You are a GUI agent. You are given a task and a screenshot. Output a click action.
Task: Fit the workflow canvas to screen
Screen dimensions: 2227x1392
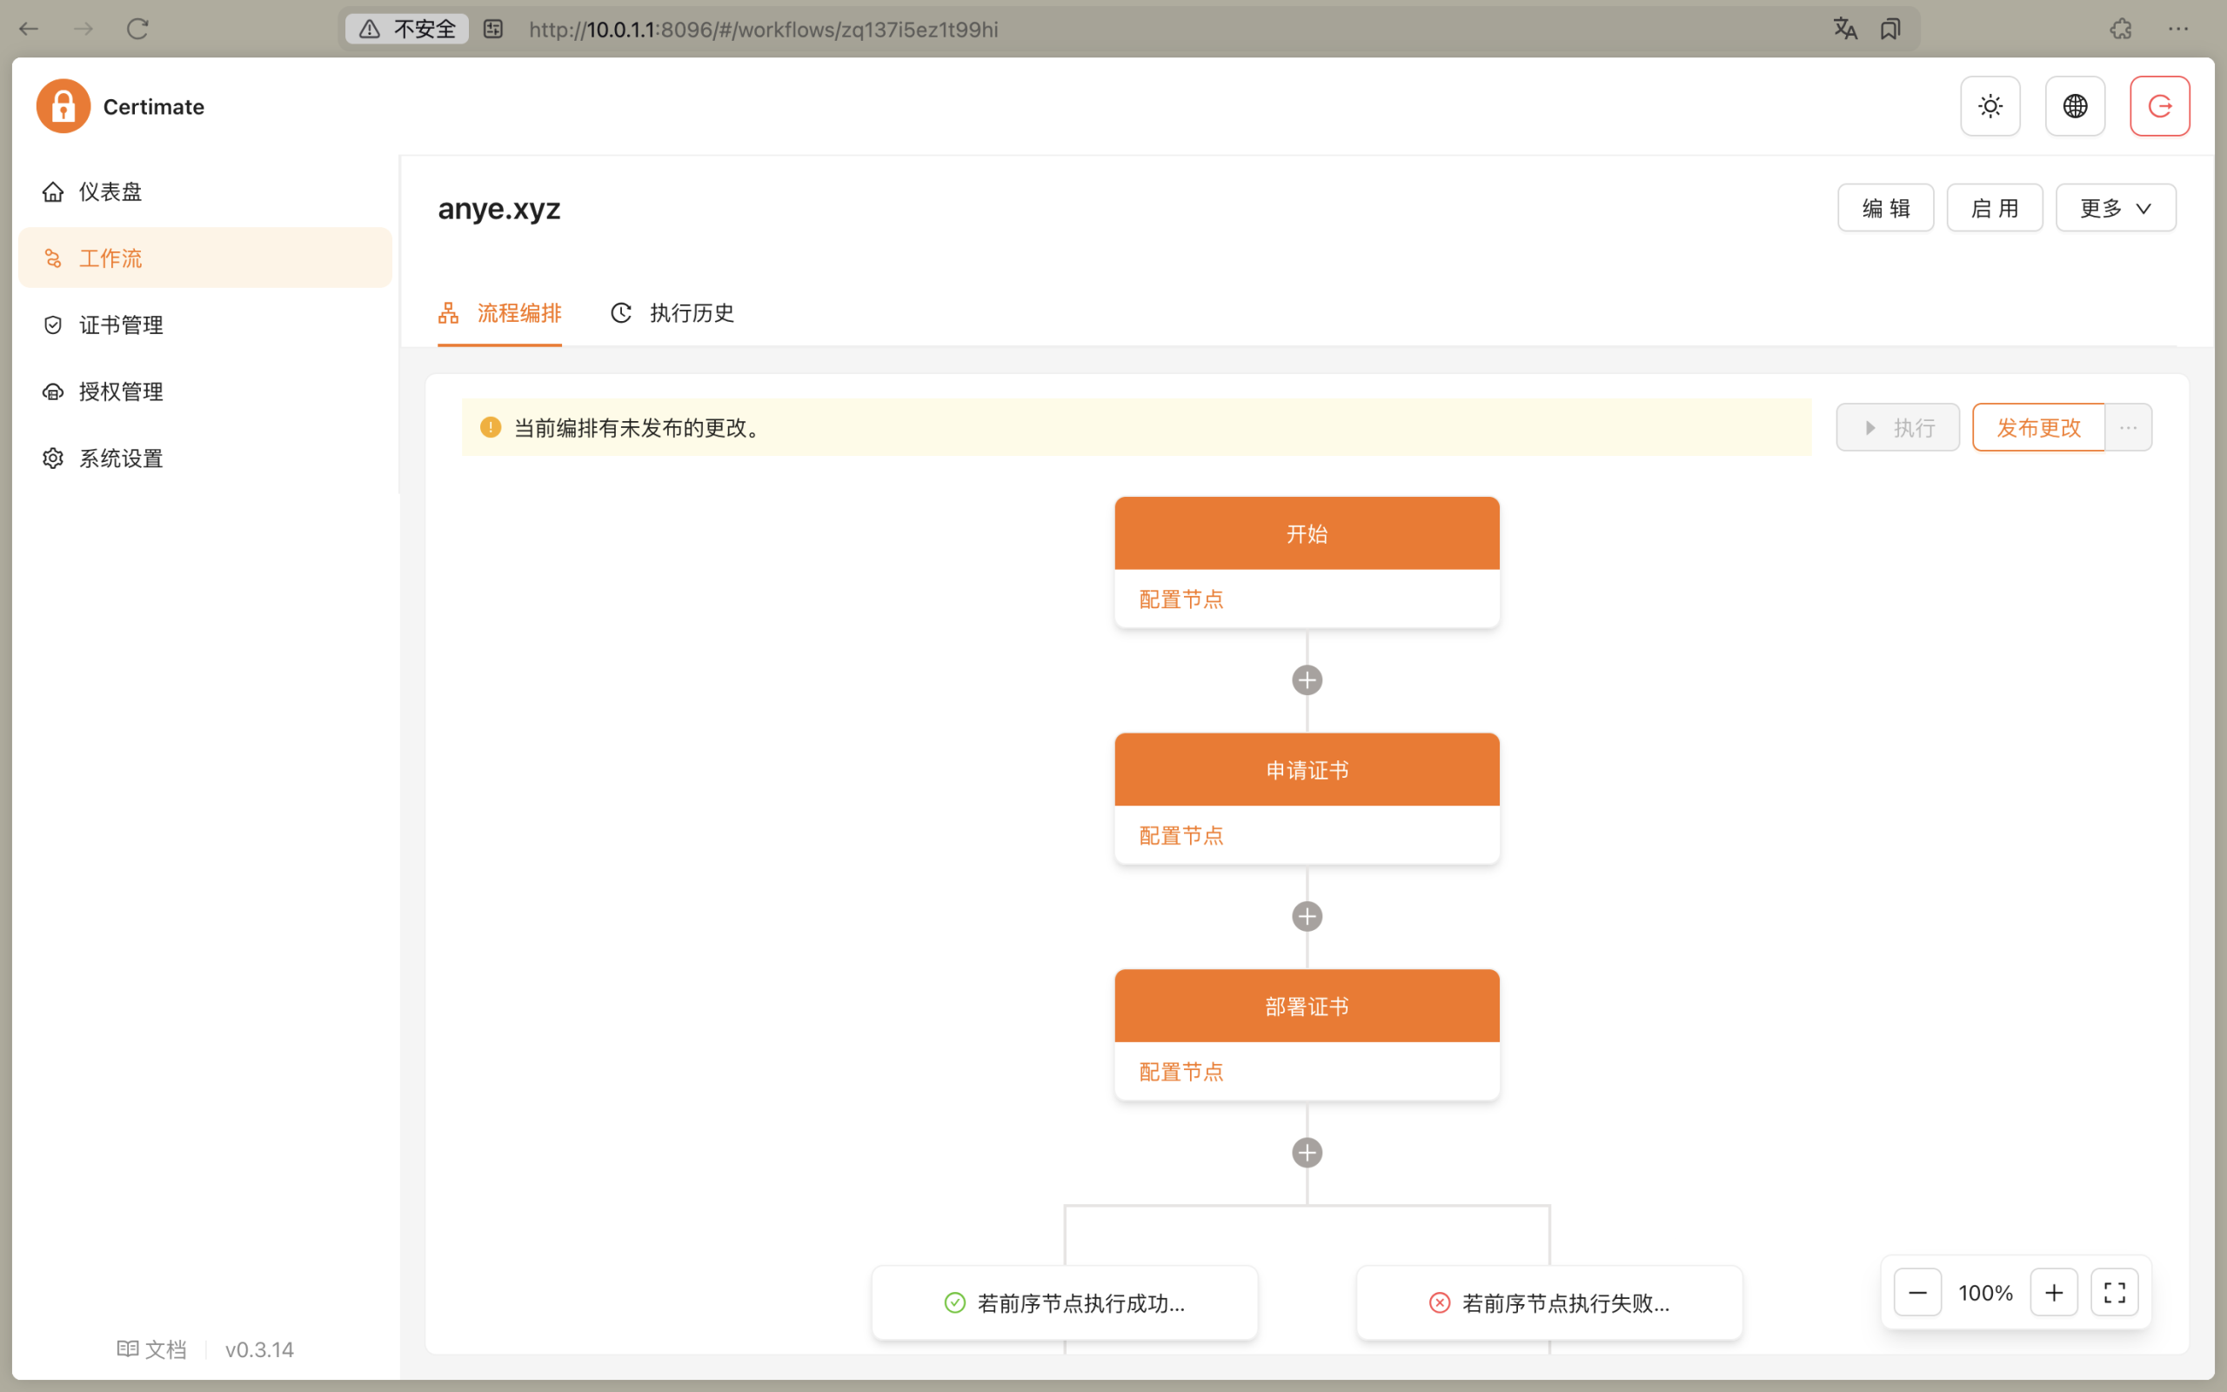[x=2115, y=1293]
